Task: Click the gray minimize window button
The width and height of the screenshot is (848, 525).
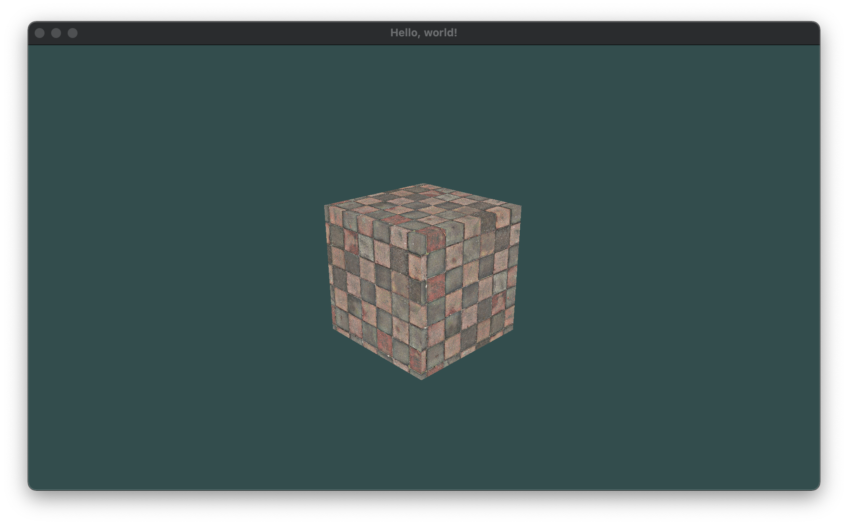Action: coord(56,33)
